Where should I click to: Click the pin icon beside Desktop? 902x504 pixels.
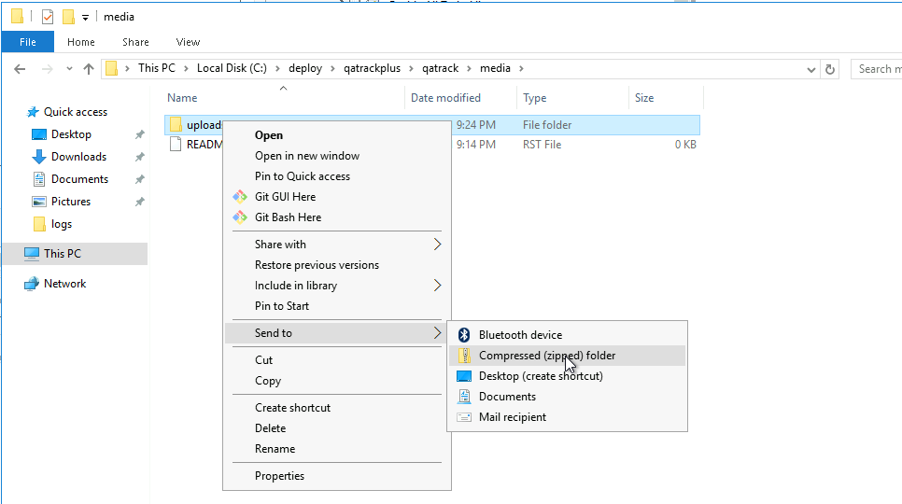(x=140, y=134)
